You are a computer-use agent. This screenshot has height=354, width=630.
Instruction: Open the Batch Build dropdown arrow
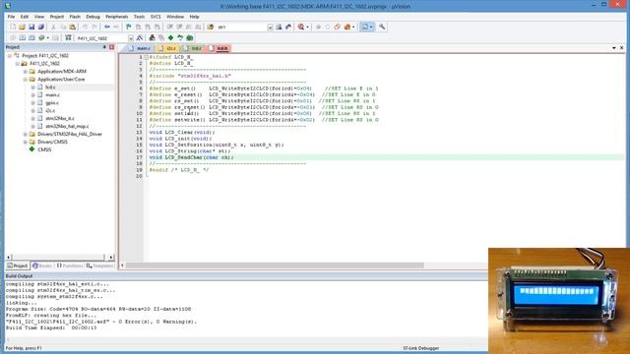[x=47, y=37]
